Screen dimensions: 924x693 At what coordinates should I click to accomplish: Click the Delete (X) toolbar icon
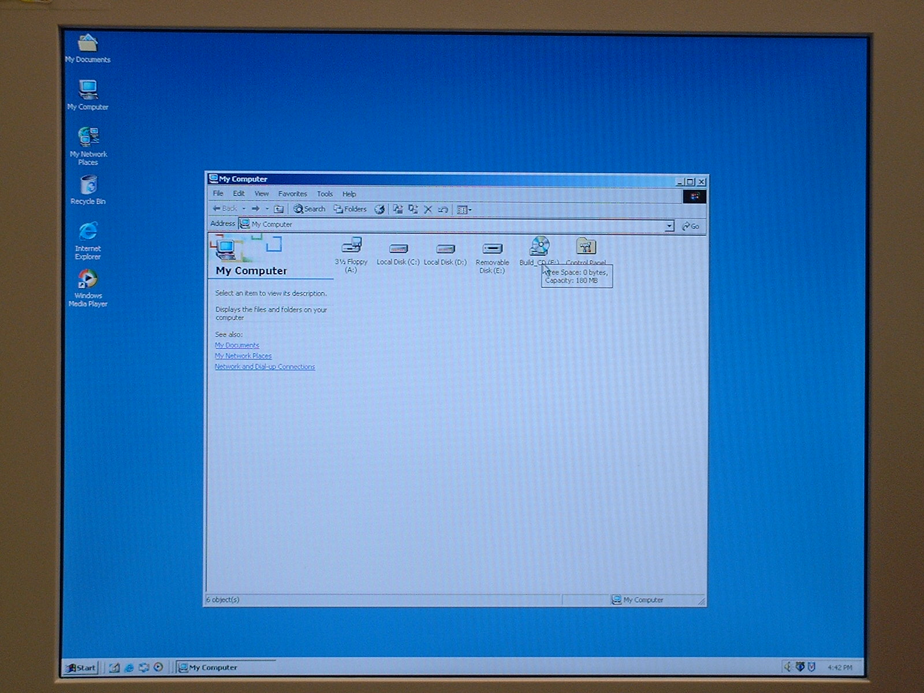(x=428, y=210)
